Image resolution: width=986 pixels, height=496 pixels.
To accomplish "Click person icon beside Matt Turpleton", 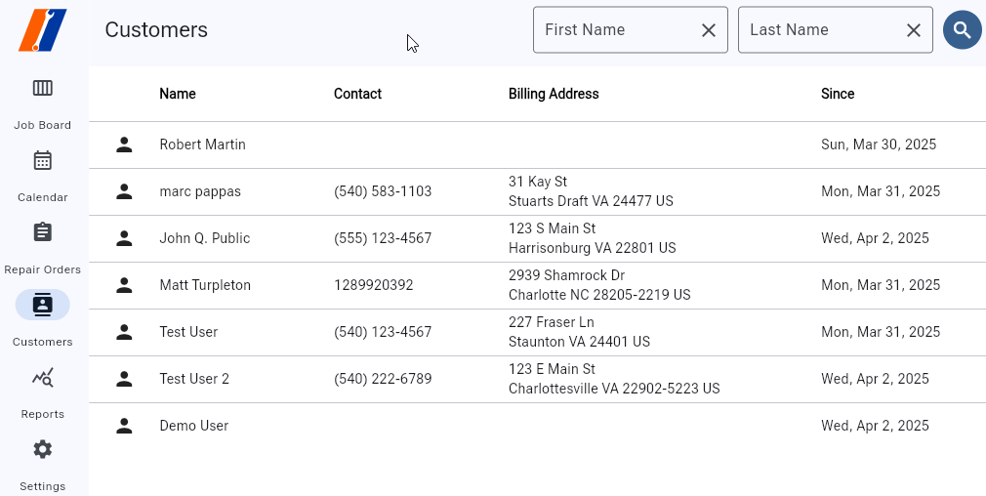I will point(124,285).
